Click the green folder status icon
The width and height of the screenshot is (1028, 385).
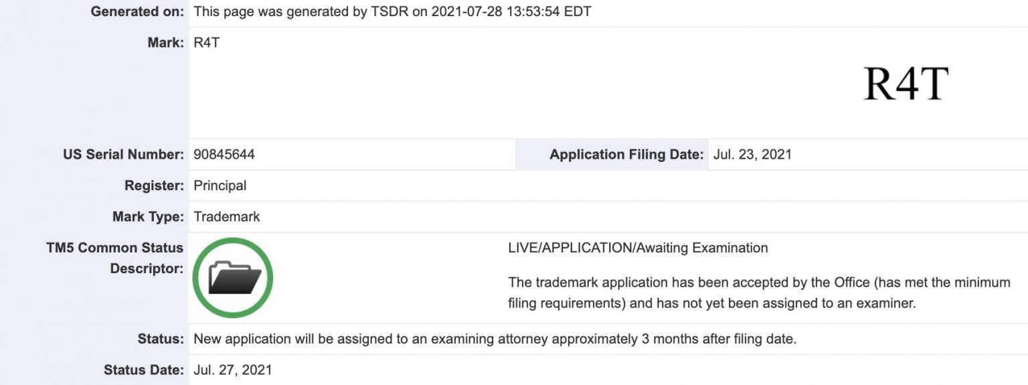coord(233,278)
